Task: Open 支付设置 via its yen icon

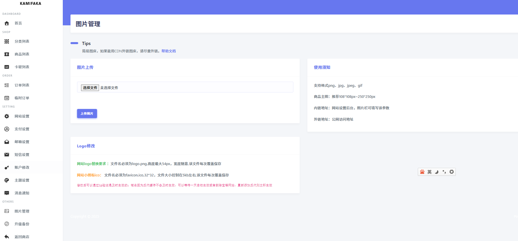Action: tap(7, 129)
